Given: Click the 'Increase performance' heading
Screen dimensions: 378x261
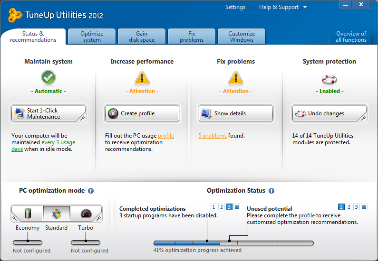Looking at the screenshot, I should tap(142, 61).
